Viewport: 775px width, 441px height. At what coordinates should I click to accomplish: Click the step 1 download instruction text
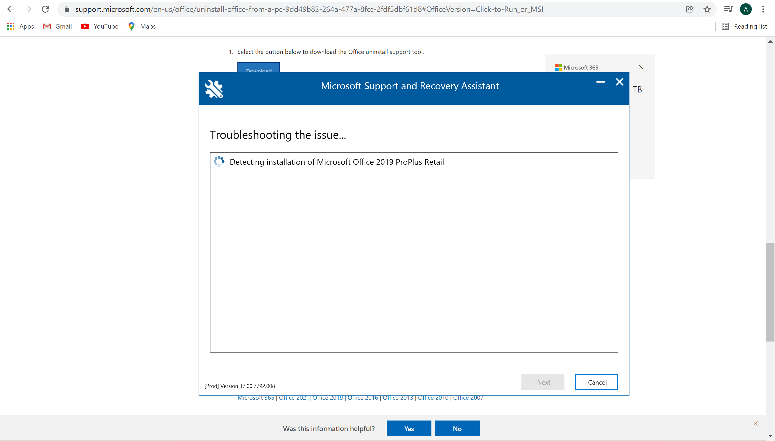point(331,52)
